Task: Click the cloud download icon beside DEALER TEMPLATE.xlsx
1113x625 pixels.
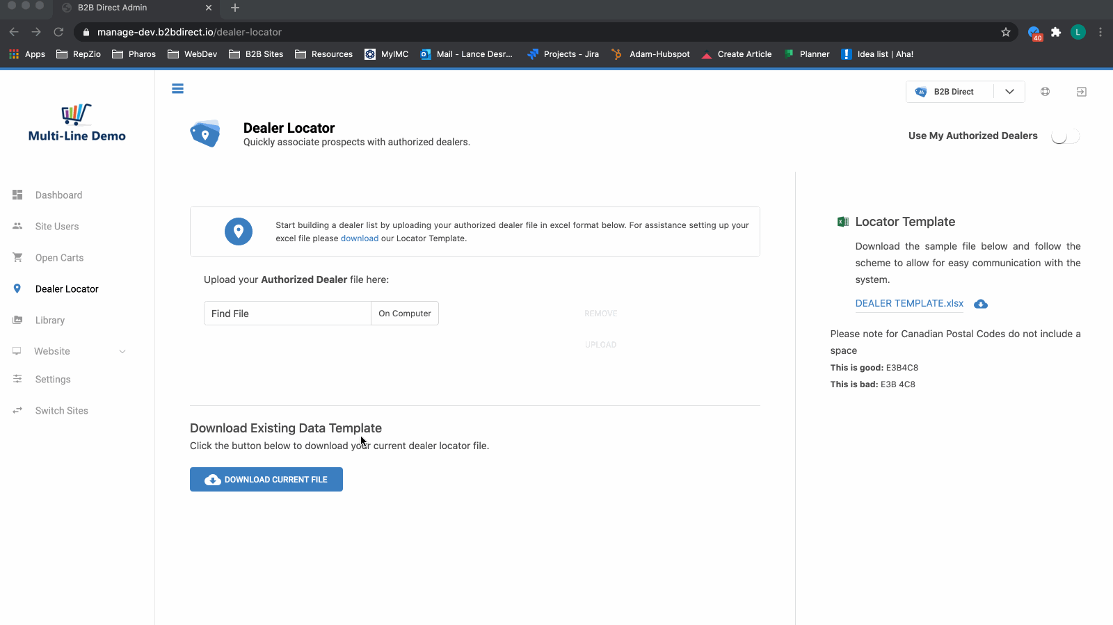Action: [981, 304]
